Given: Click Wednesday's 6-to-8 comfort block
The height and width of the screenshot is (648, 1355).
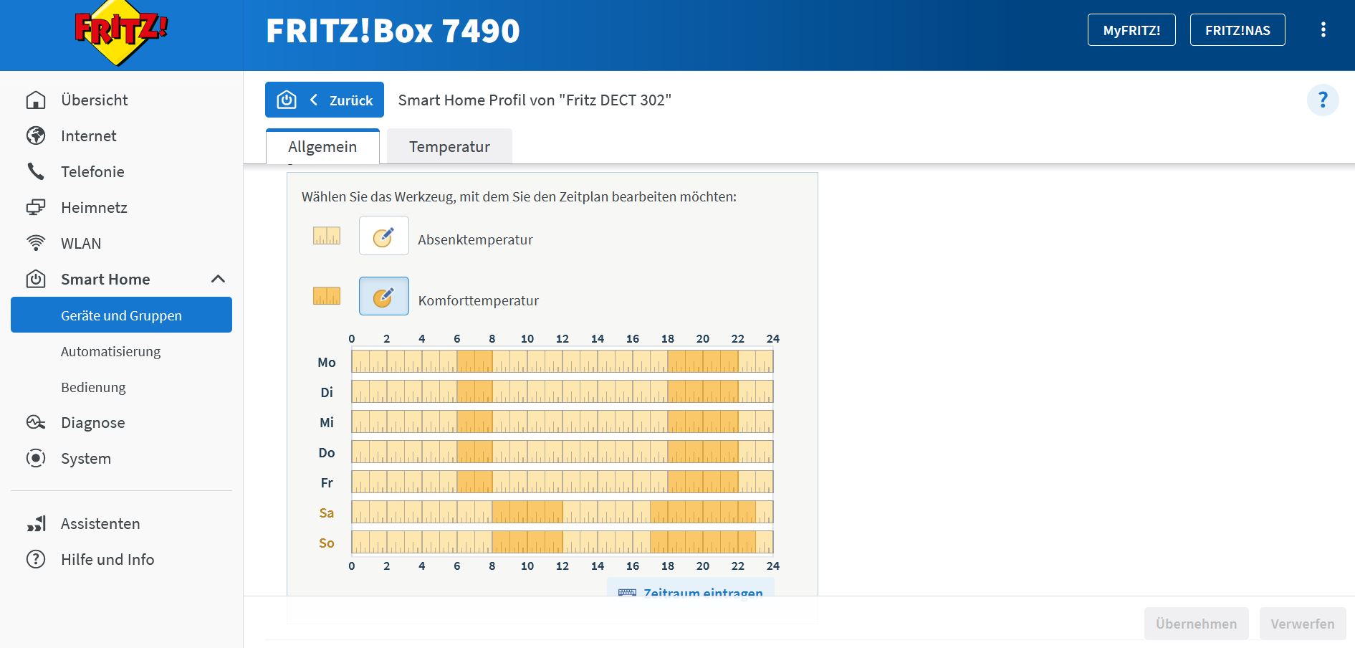Looking at the screenshot, I should click(x=474, y=421).
